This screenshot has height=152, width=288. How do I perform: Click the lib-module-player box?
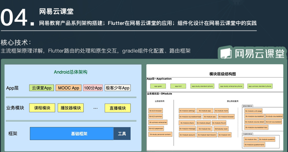click(x=204, y=123)
